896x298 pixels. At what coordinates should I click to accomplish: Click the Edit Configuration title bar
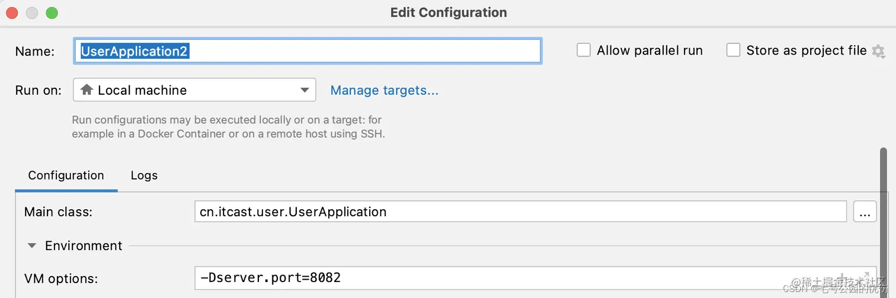[x=449, y=12]
